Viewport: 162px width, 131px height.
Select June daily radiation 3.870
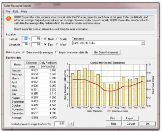48,90
